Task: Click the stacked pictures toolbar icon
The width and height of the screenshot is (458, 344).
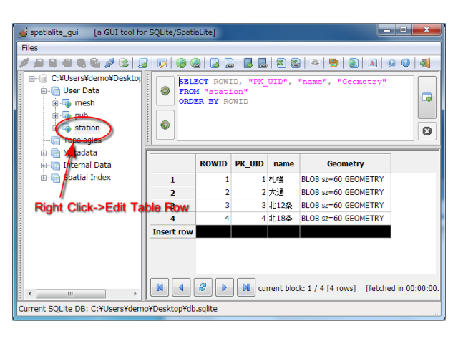Action: tap(334, 63)
